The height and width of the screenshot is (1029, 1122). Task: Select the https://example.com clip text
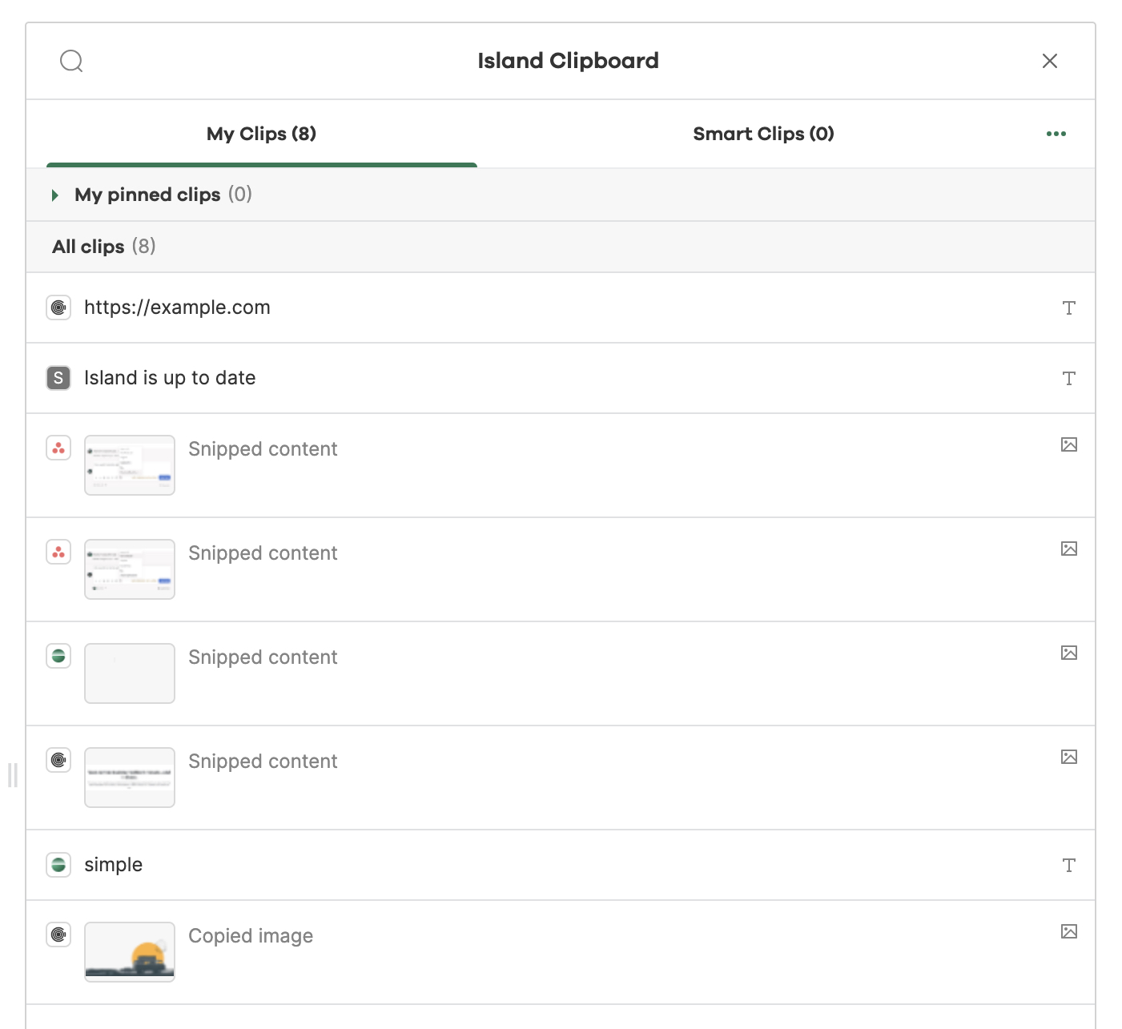(177, 307)
